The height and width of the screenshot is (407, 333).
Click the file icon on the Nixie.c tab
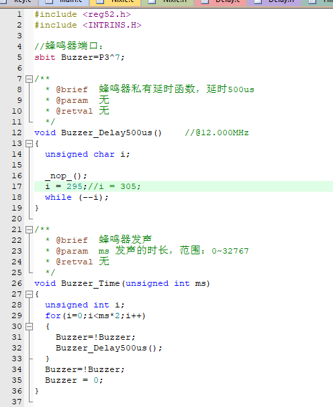pos(100,2)
